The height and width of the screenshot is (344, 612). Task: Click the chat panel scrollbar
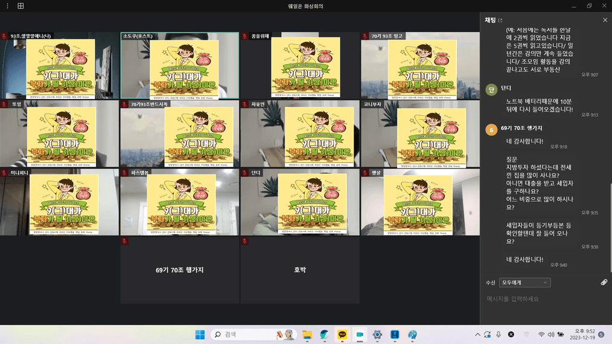[610, 226]
